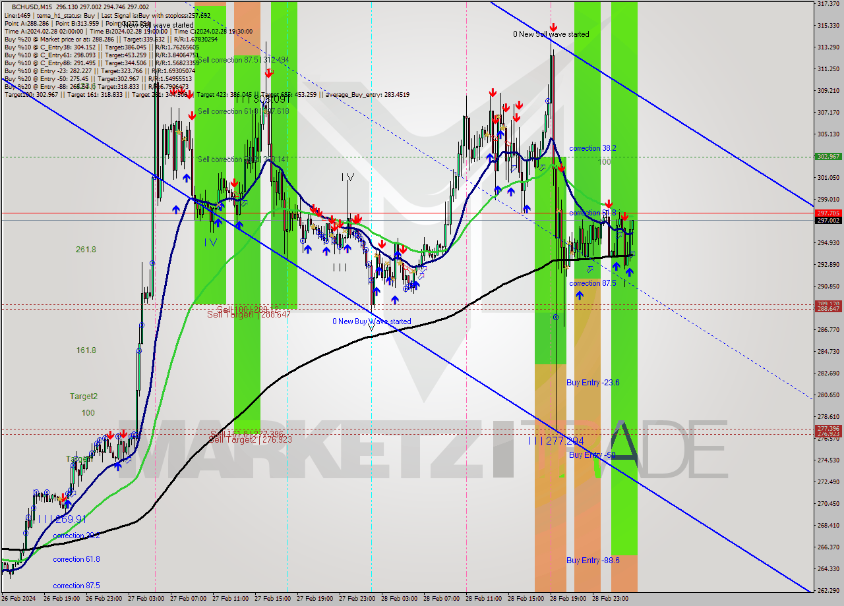Click the 280.650 price axis value
The image size is (844, 606).
coord(828,395)
